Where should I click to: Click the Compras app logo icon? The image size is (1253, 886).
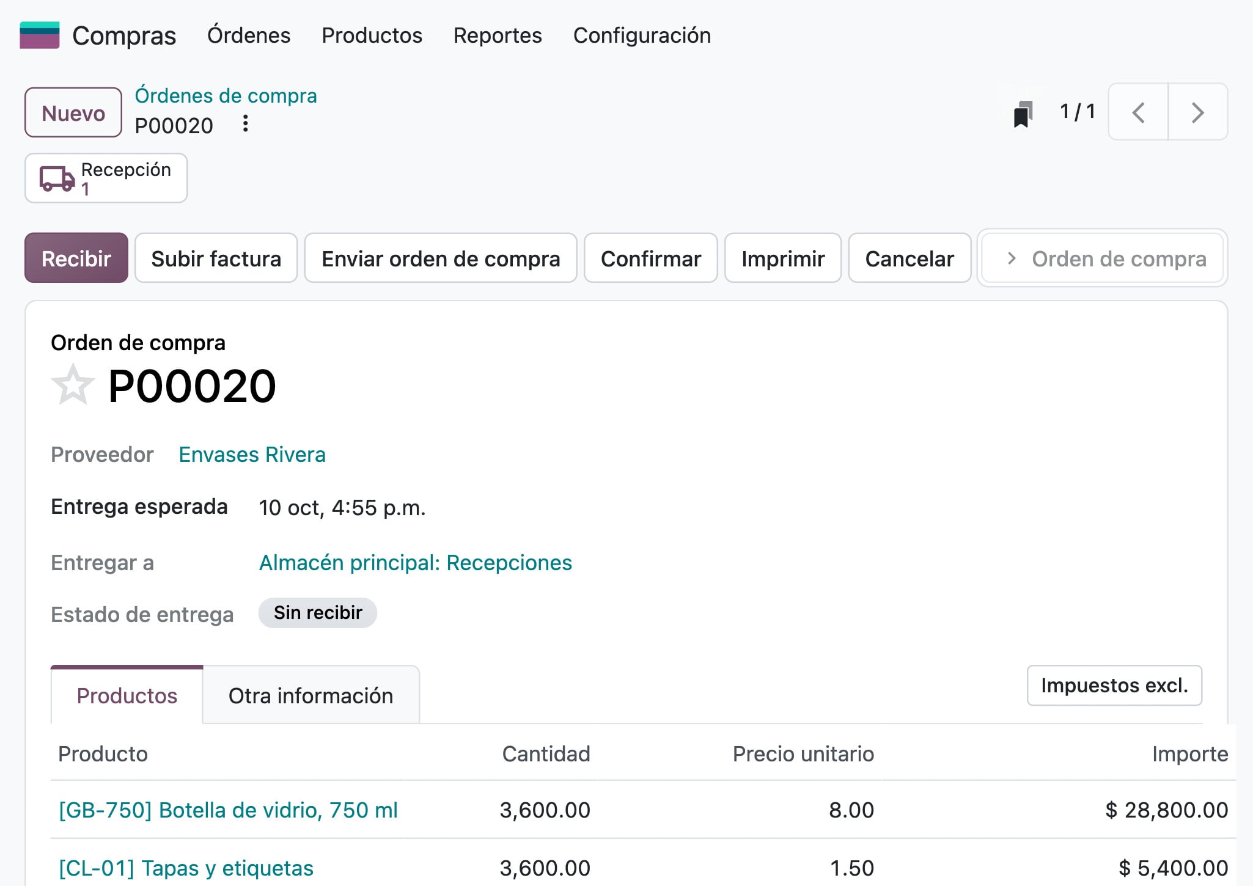click(x=40, y=35)
